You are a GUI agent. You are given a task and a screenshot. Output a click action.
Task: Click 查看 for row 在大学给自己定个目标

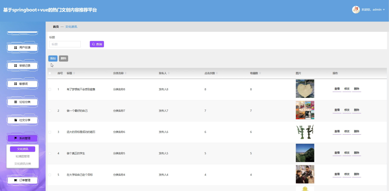[337, 174]
